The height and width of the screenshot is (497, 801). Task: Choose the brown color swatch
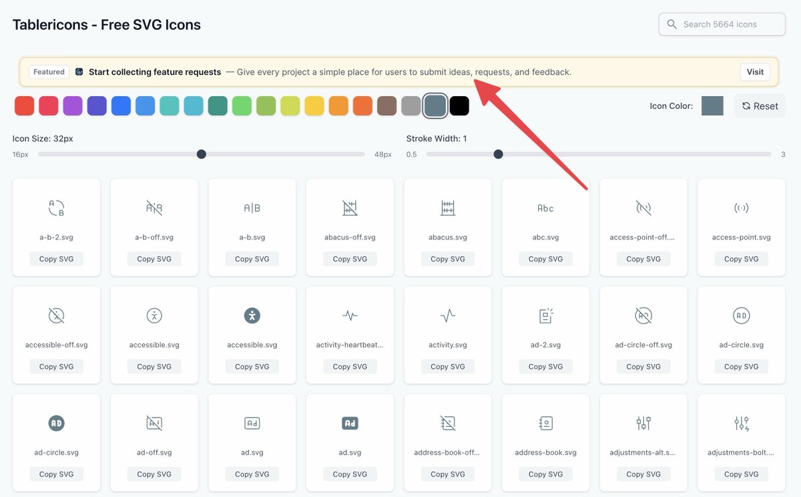(x=387, y=106)
